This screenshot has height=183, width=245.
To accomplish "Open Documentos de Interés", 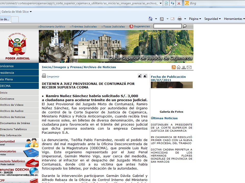I will (x=19, y=123).
